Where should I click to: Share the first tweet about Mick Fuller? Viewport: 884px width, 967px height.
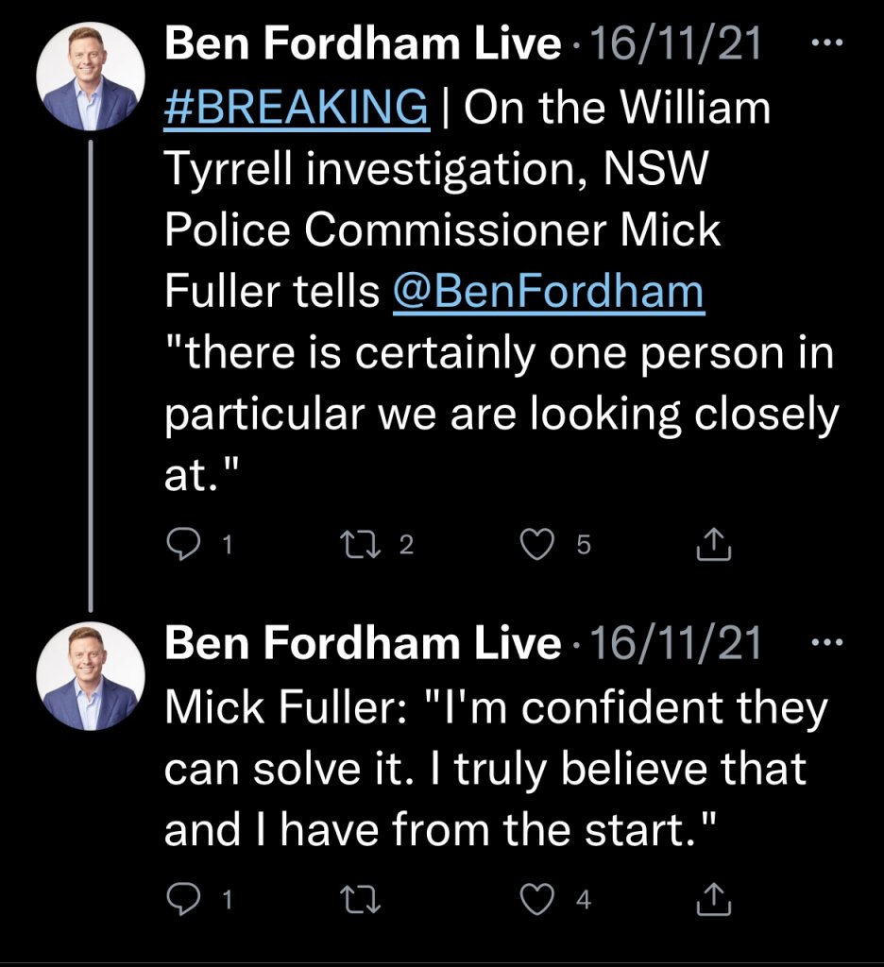tap(714, 544)
